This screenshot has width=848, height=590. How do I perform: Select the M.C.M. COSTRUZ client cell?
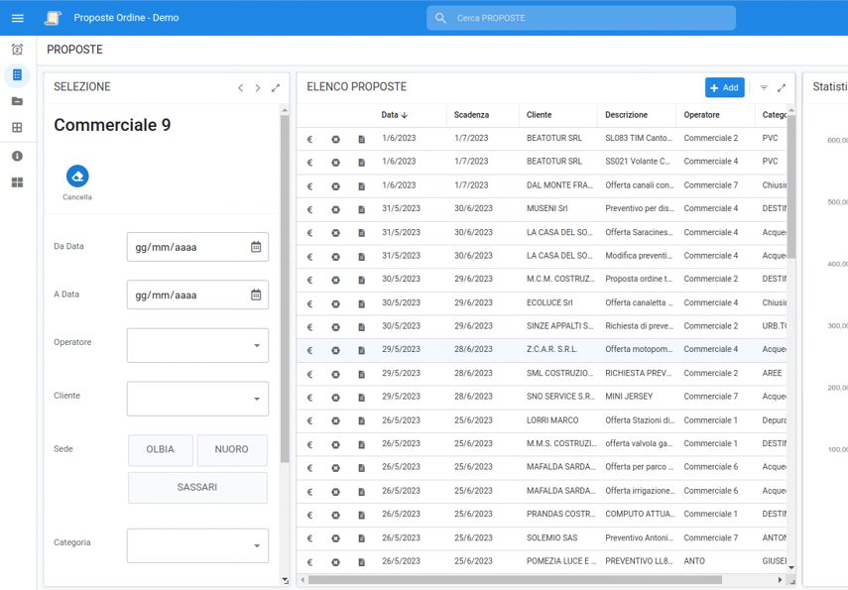[x=560, y=279]
